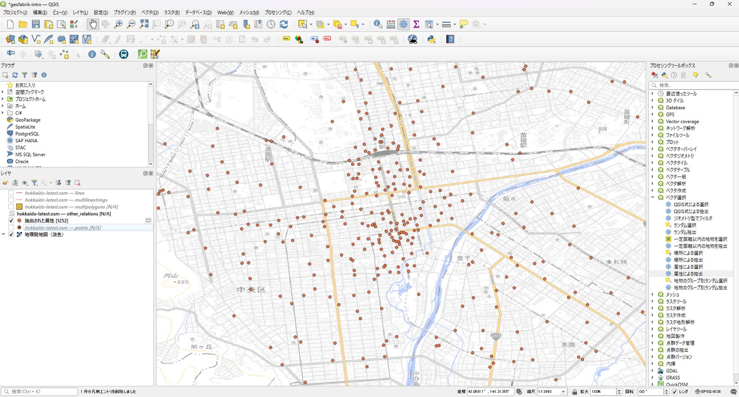
Task: Select the 属性による抽出 algorithm
Action: pyautogui.click(x=688, y=274)
